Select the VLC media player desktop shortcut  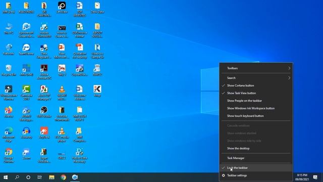coord(62,134)
